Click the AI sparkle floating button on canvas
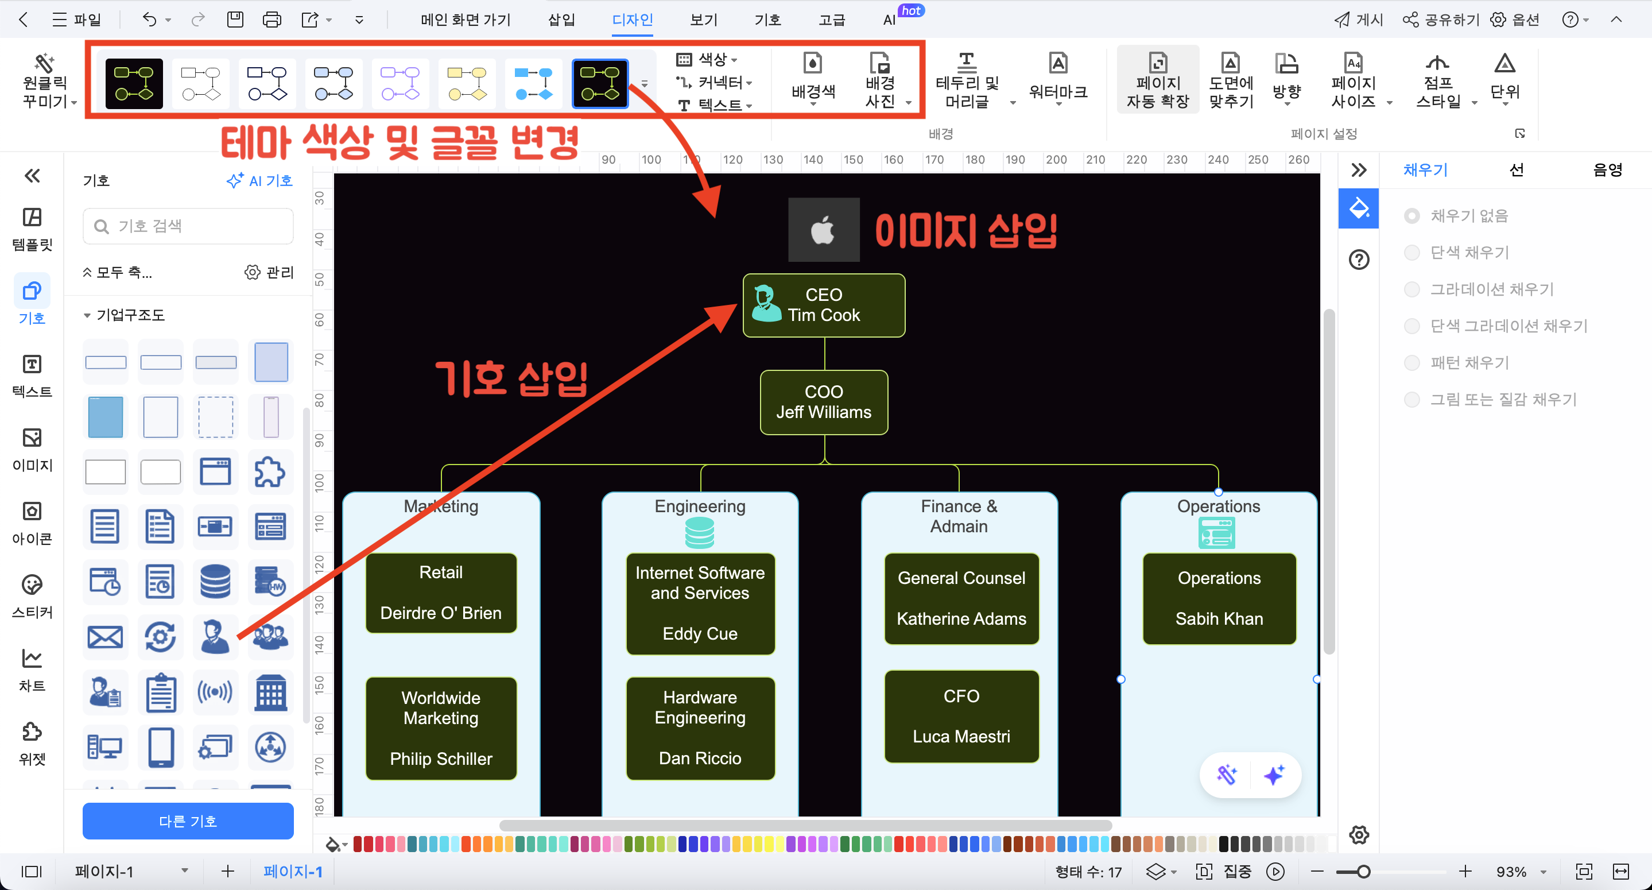 click(1274, 775)
